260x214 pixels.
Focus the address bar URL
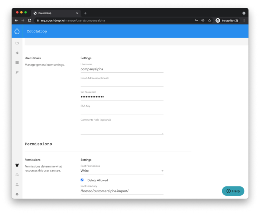click(x=73, y=20)
